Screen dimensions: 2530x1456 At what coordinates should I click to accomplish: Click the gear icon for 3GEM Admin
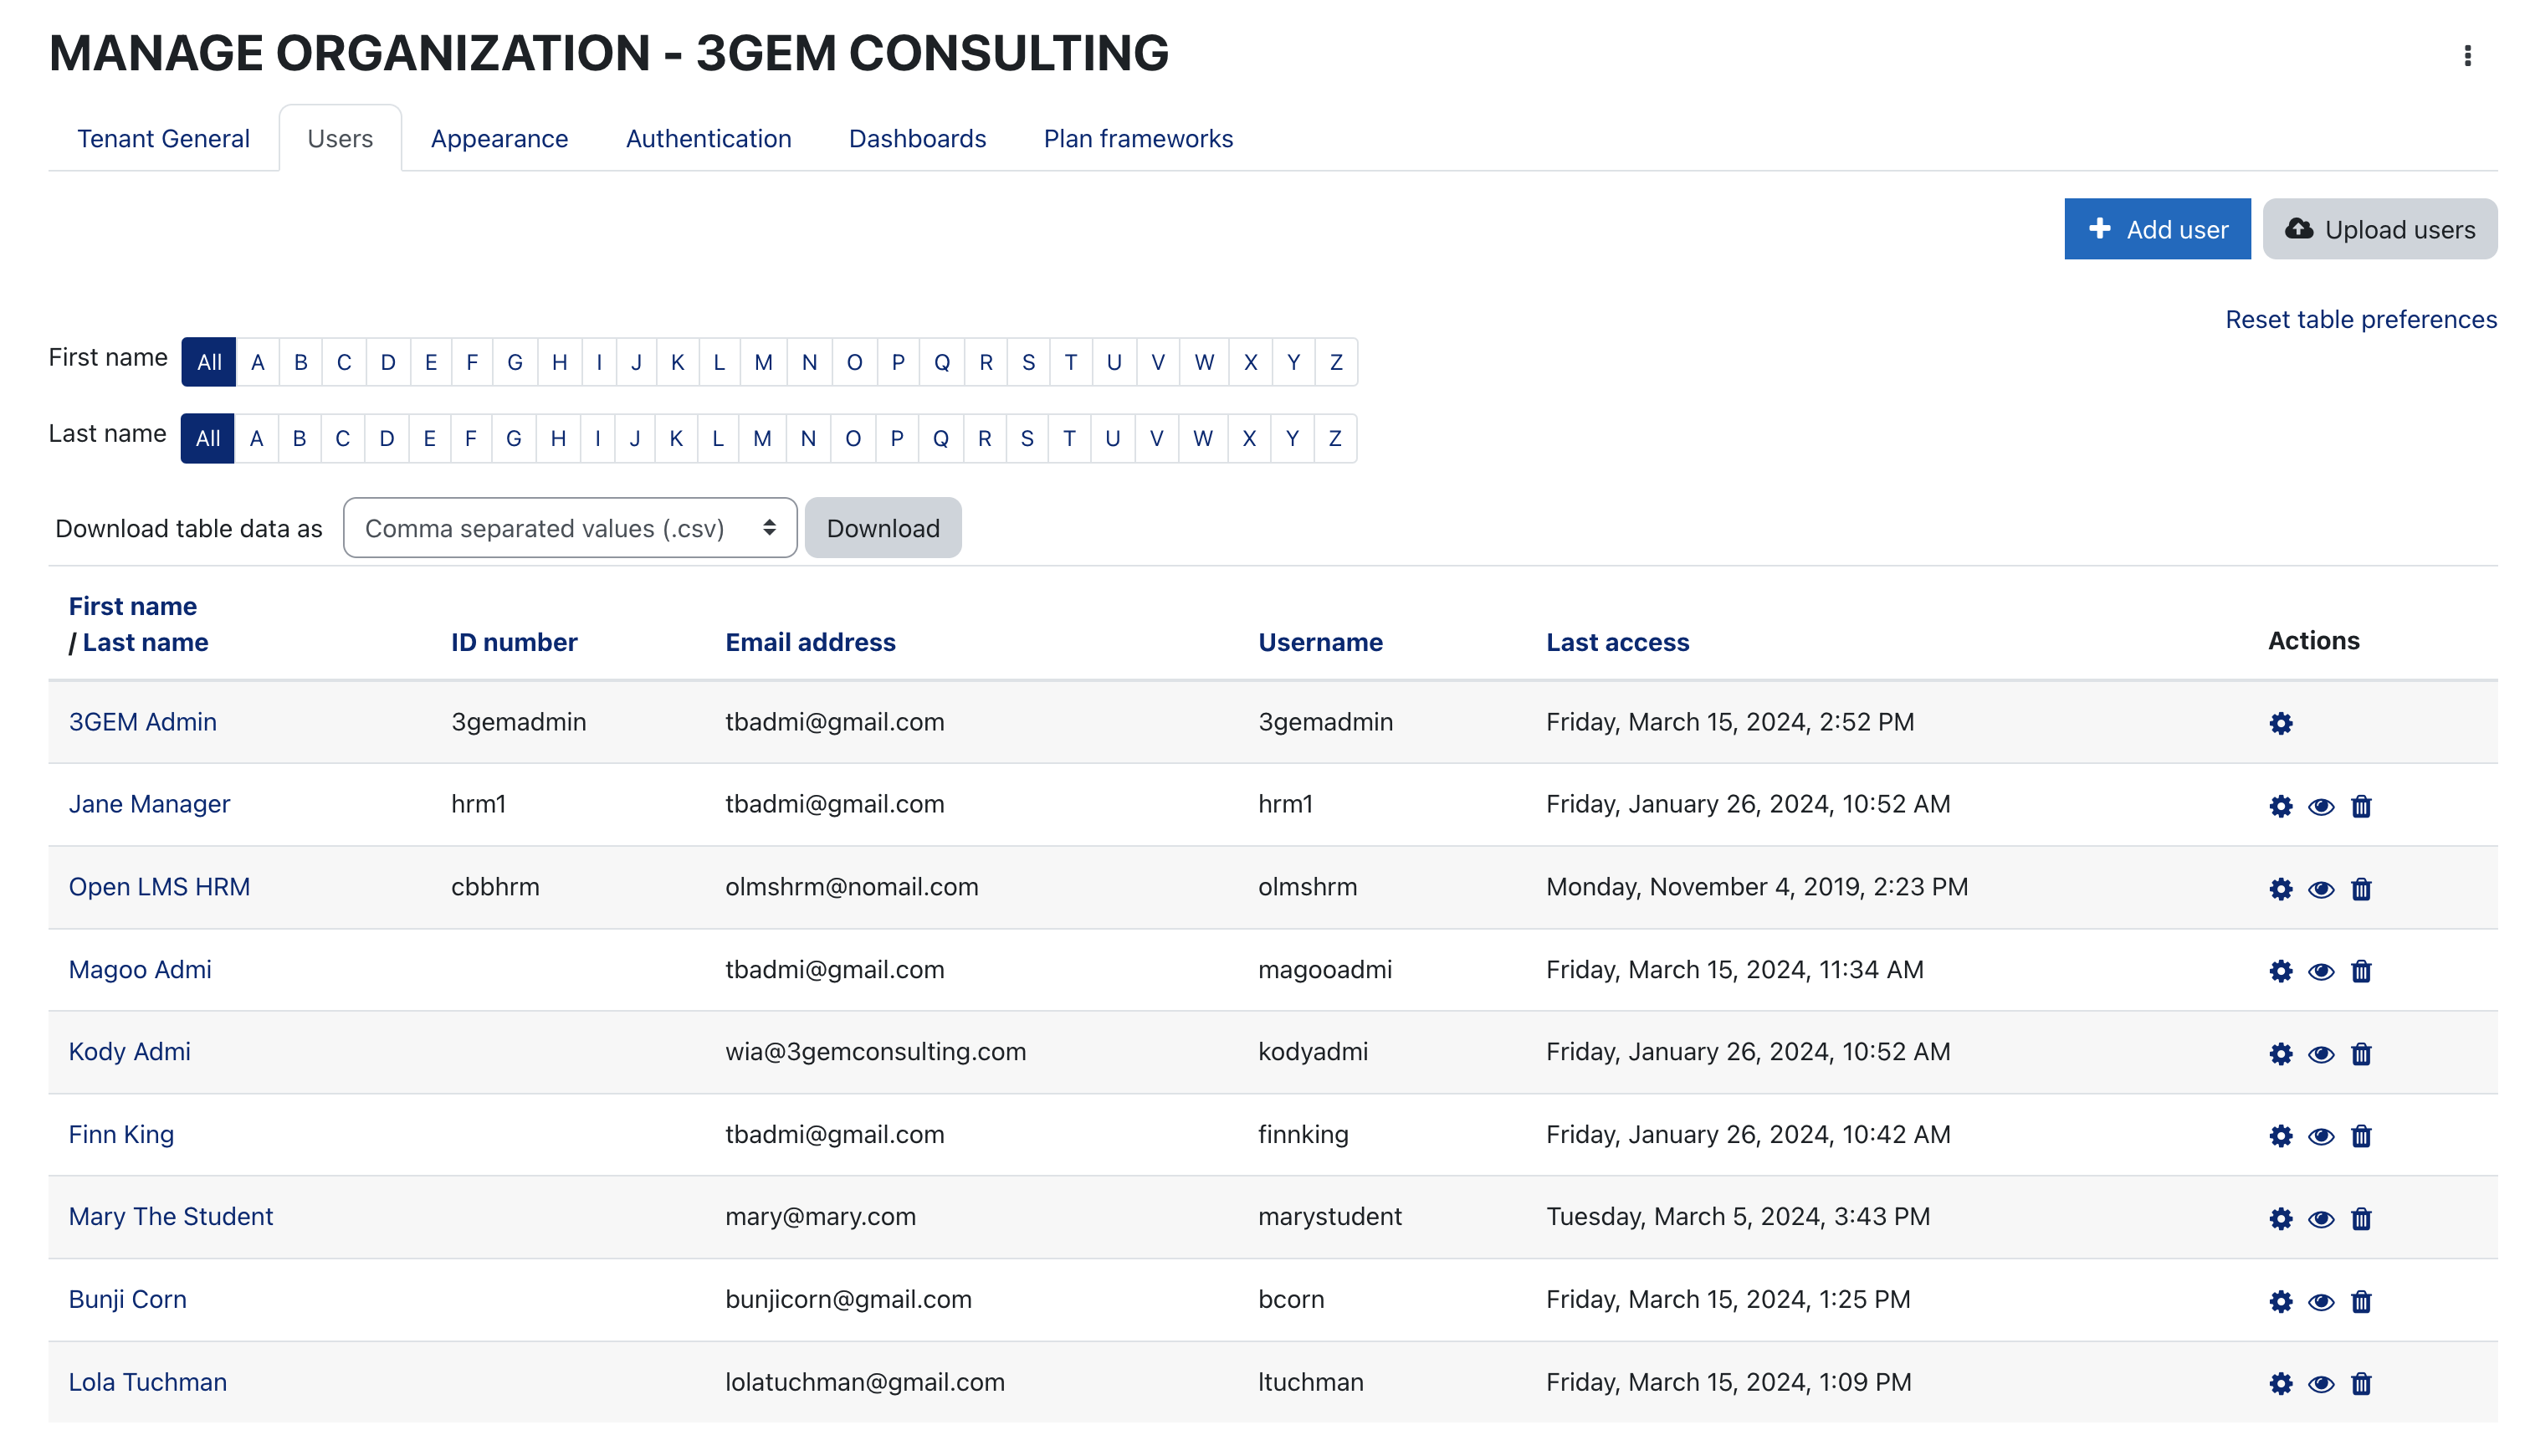pyautogui.click(x=2279, y=723)
